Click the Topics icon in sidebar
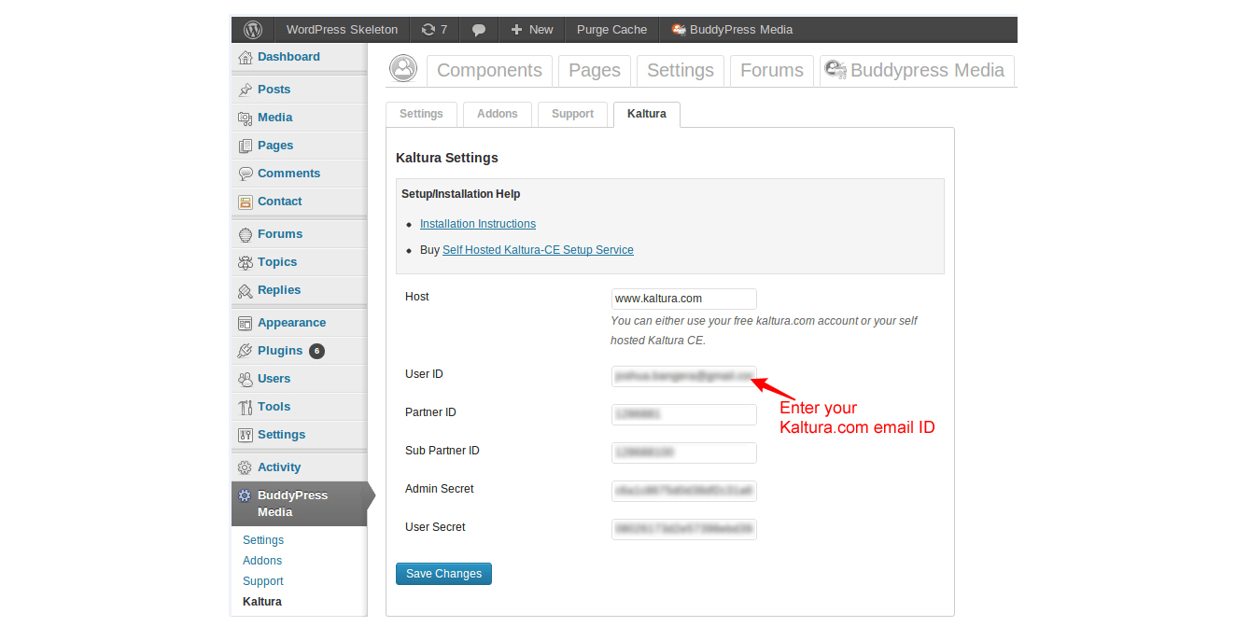Screen dimensions: 1236x627 click(246, 263)
